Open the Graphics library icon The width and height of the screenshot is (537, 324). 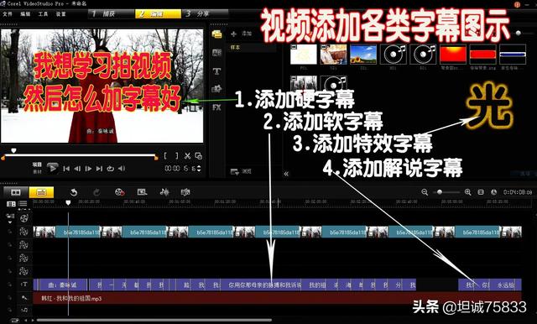coord(216,89)
